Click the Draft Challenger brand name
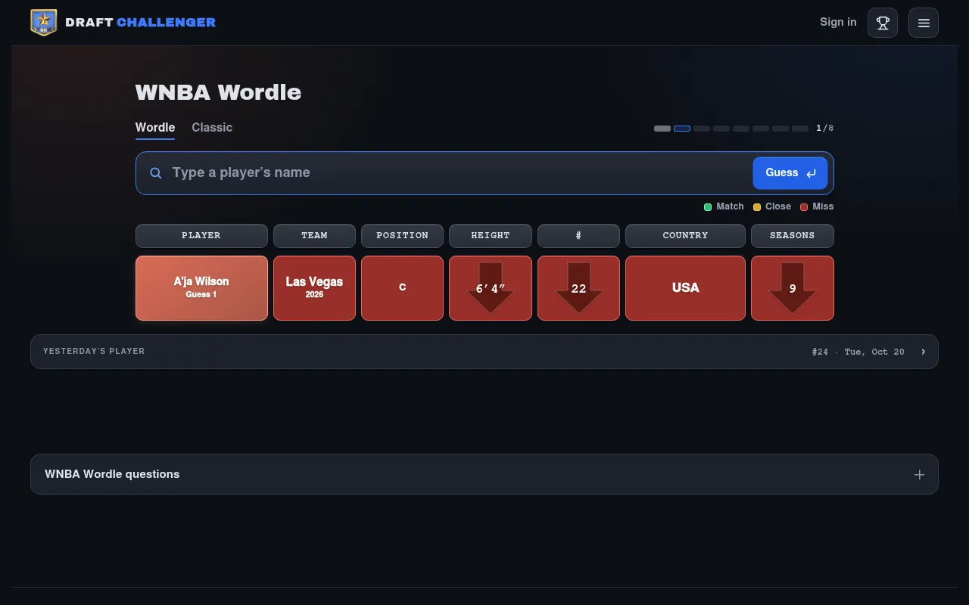Screen dimensions: 969x605 [x=141, y=23]
